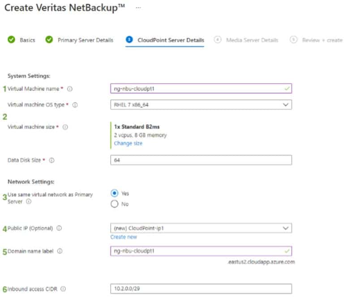The width and height of the screenshot is (348, 300).
Task: Open the Virtual machine OS type dropdown
Action: (201, 105)
